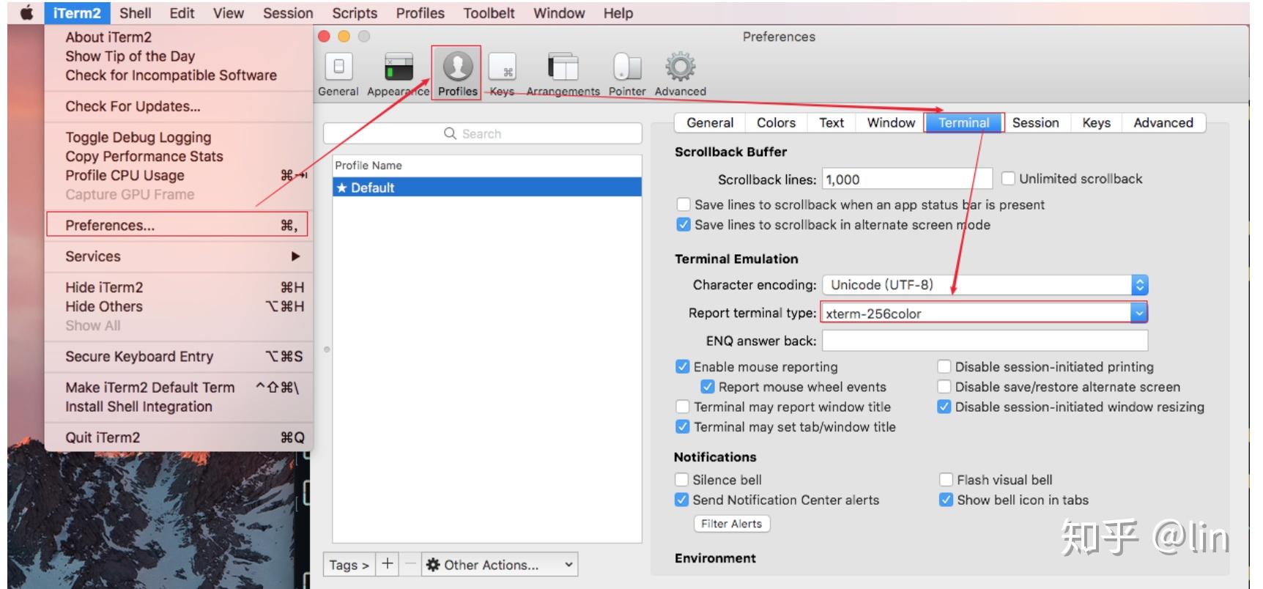Toggle Report mouse wheel events
Viewport: 1263px width, 589px height.
[708, 387]
